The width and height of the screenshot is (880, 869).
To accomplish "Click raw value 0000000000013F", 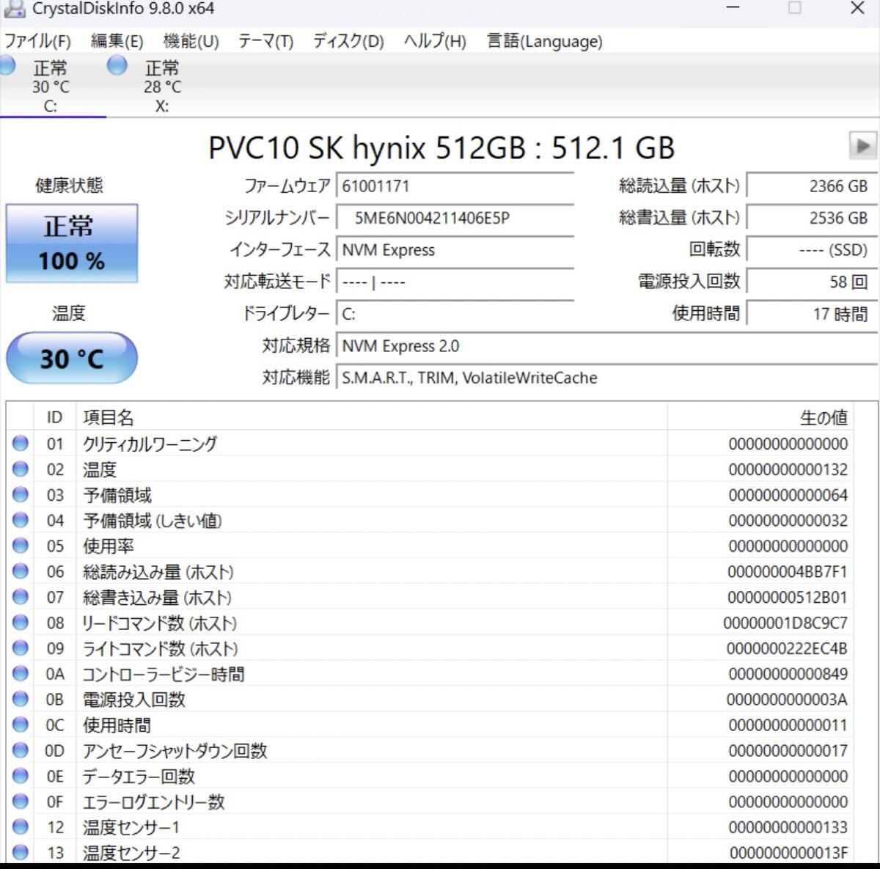I will [788, 853].
